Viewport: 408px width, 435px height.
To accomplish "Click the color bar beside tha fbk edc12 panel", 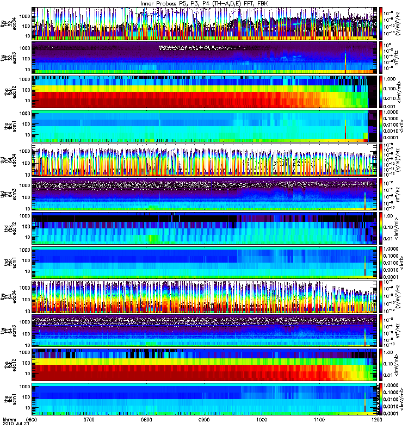I will (x=381, y=92).
